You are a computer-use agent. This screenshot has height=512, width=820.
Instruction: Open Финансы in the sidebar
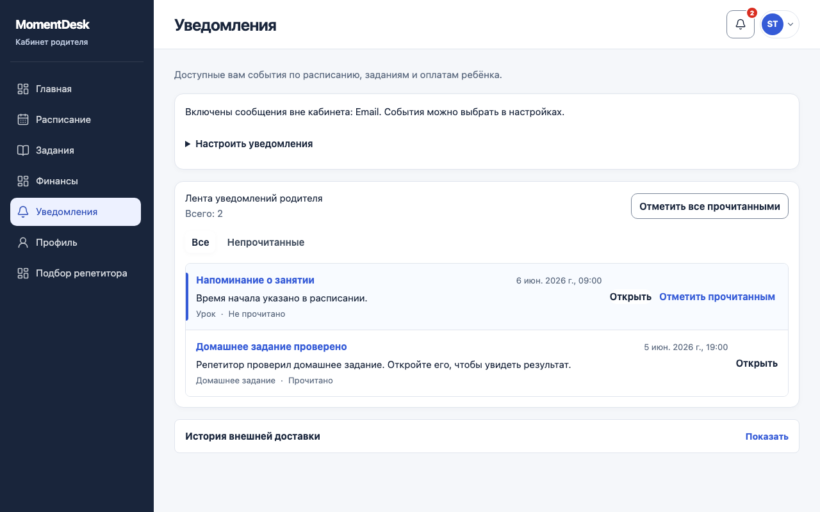click(x=76, y=181)
